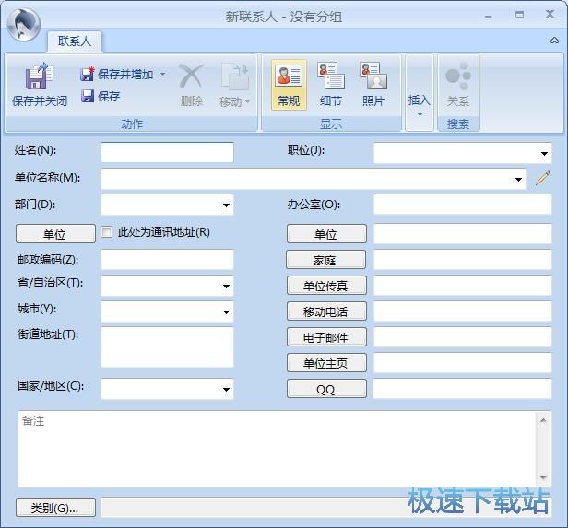The width and height of the screenshot is (568, 528).
Task: Open the application orb menu button
Action: tap(23, 24)
